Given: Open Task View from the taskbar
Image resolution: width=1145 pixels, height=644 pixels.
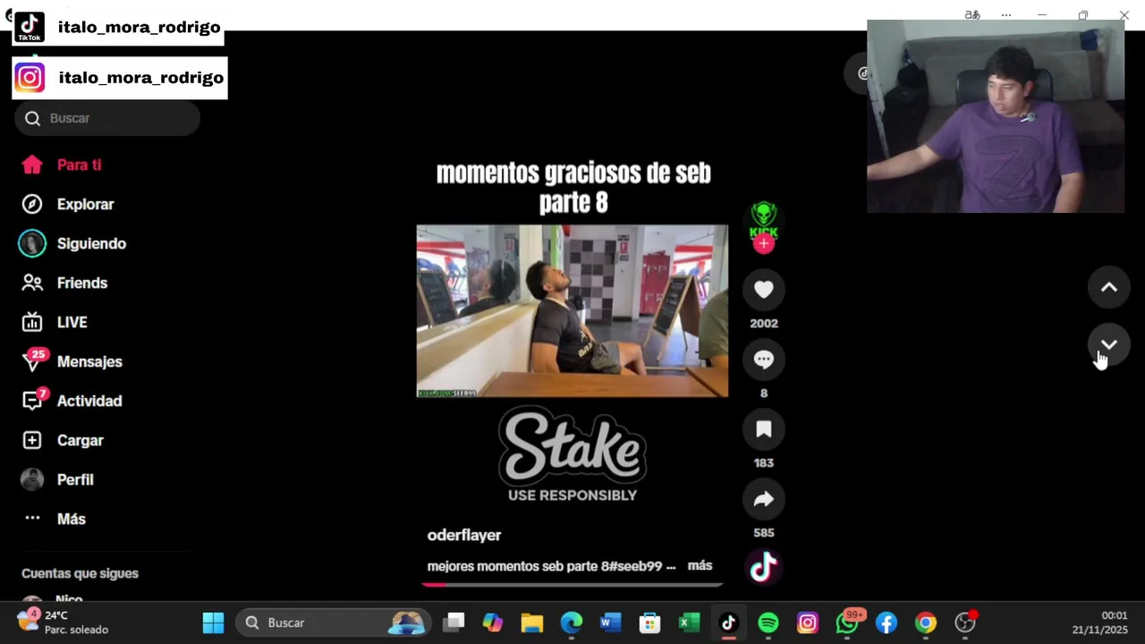Looking at the screenshot, I should click(x=454, y=623).
